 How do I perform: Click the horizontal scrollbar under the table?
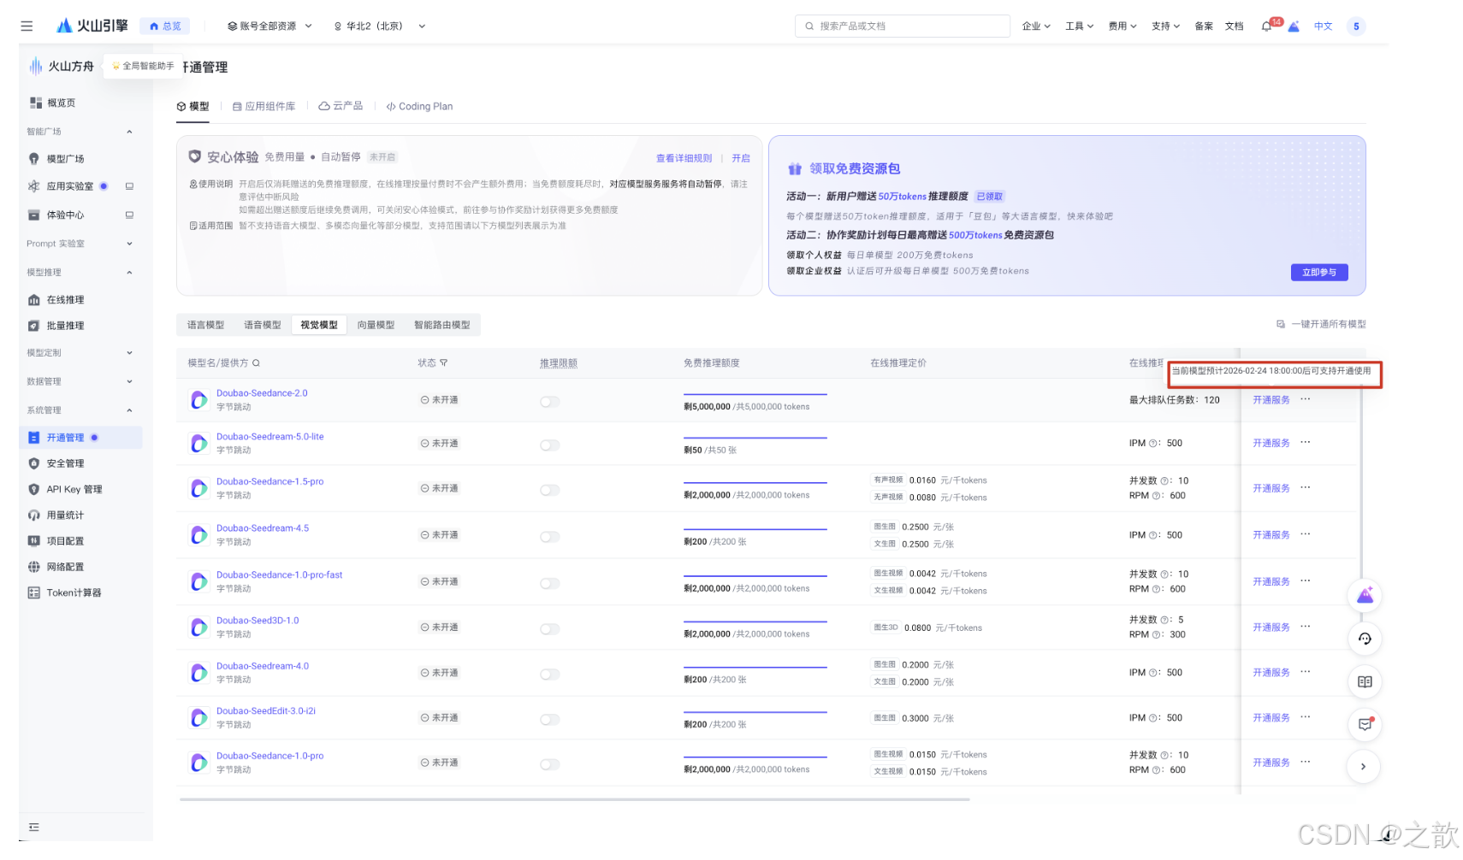(x=574, y=799)
